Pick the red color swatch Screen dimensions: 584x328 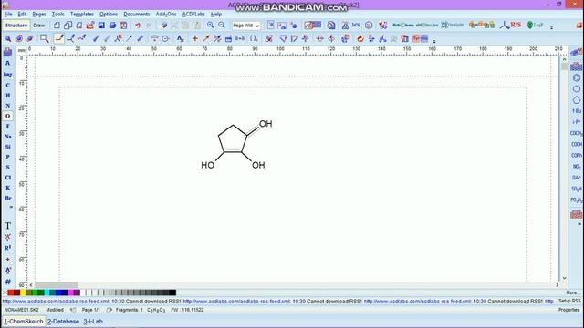pos(11,292)
